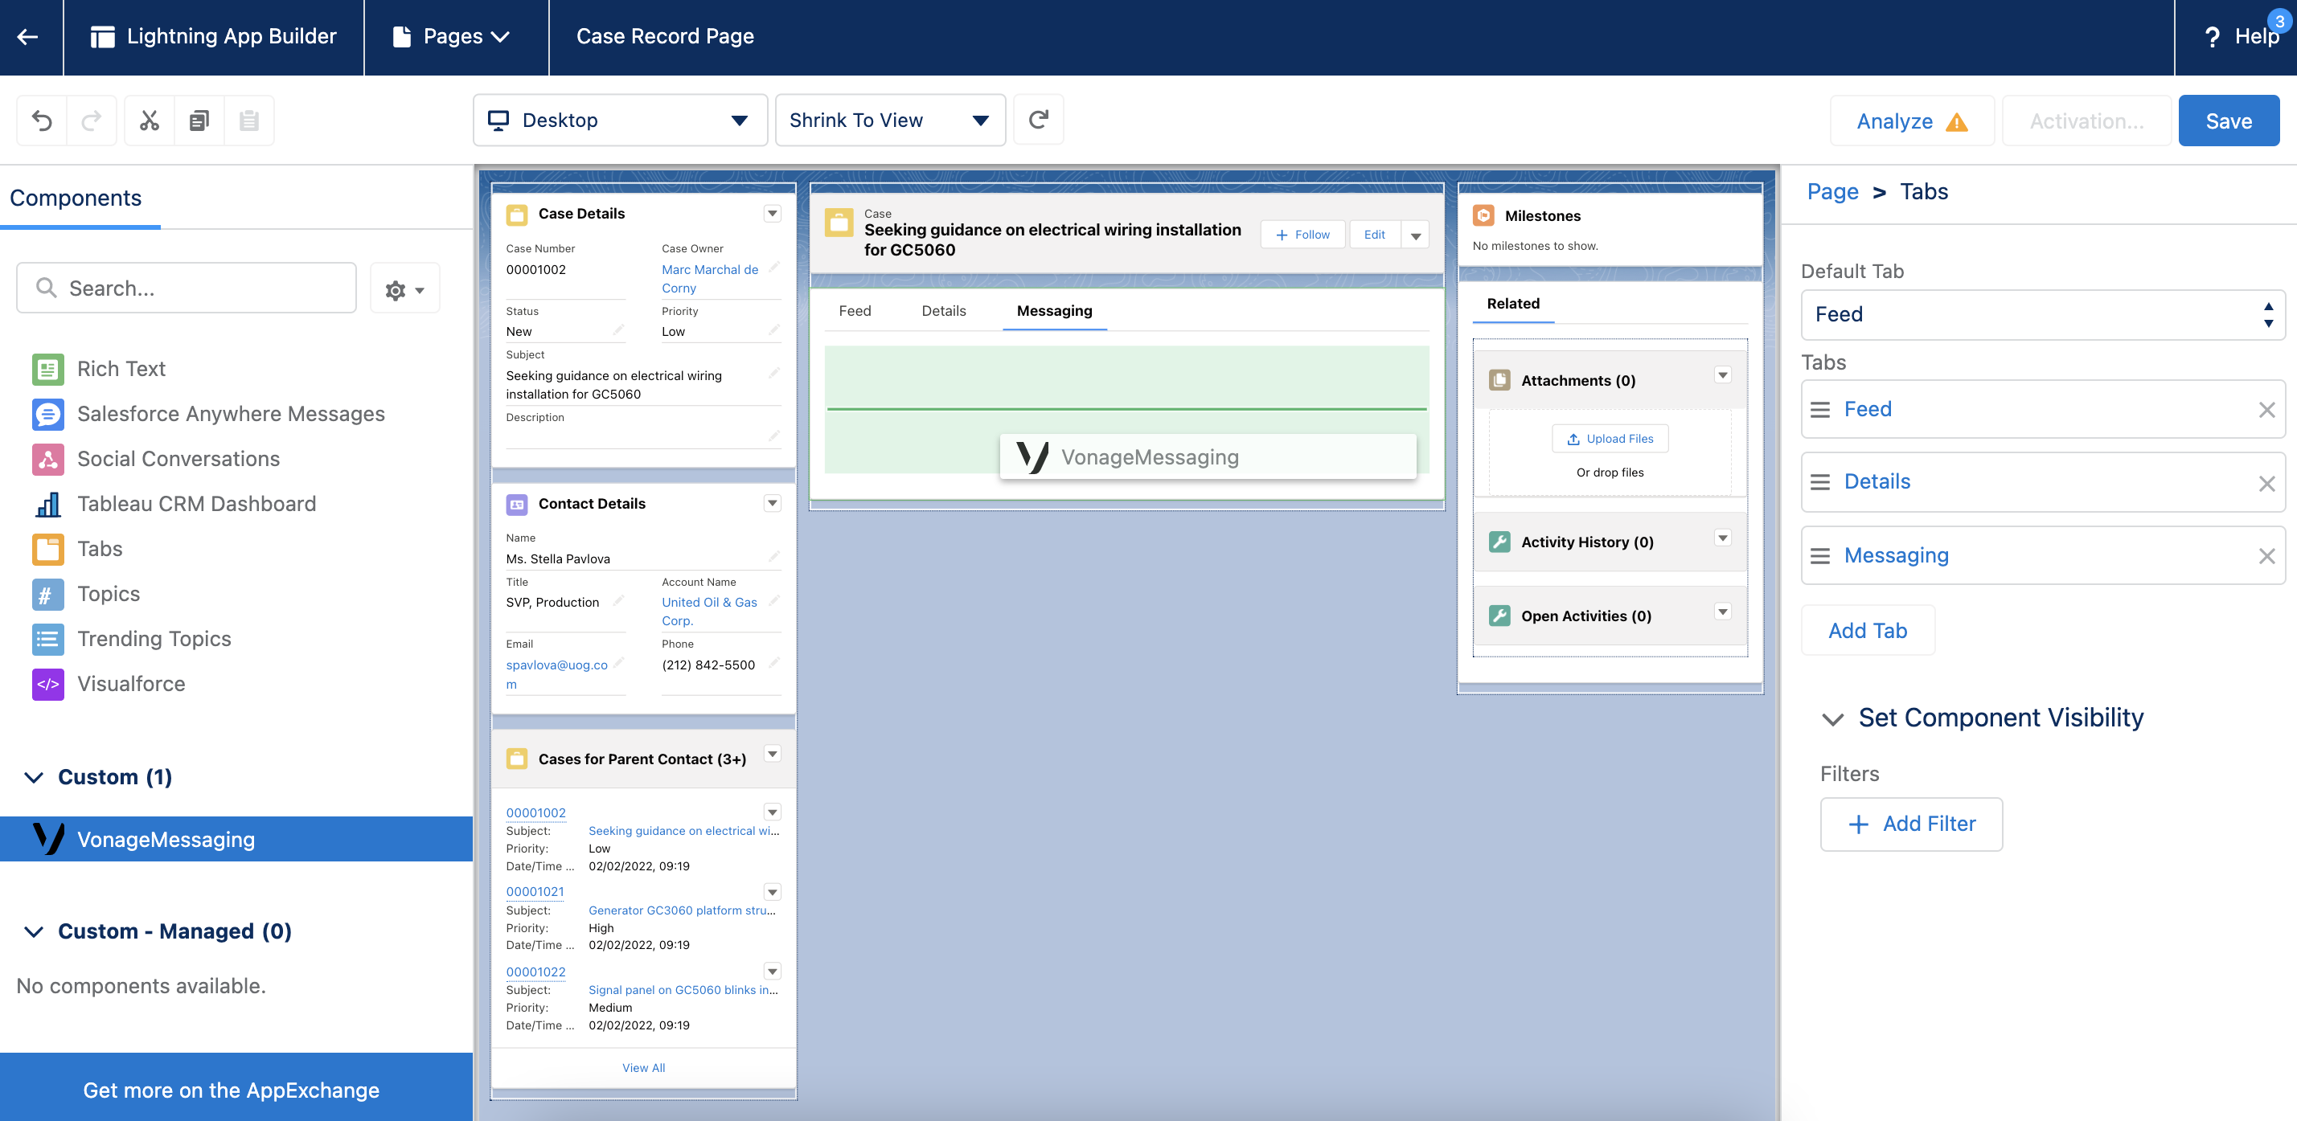The image size is (2297, 1121).
Task: Click the View All link
Action: 644,1069
